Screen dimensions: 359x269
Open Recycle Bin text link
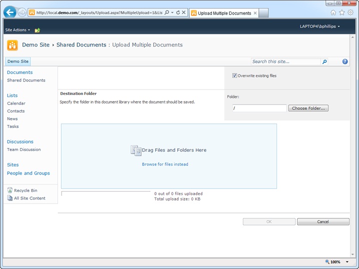[x=26, y=190]
